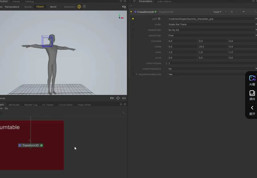
Task: Click the eye icon at viewer top right
Action: coord(124,7)
